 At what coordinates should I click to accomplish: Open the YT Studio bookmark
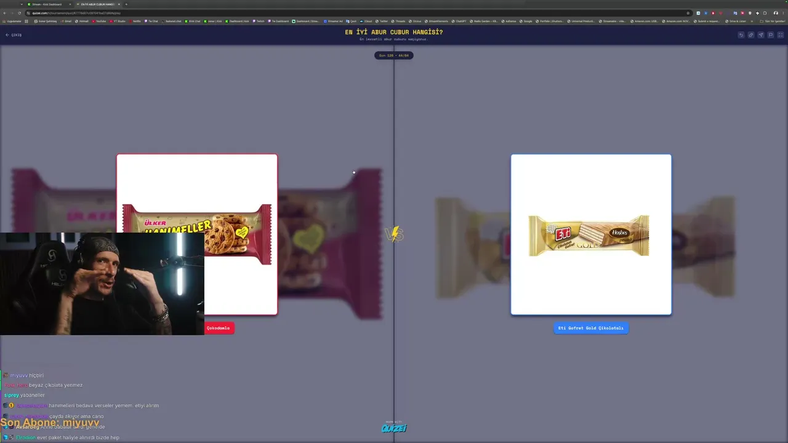pyautogui.click(x=118, y=21)
